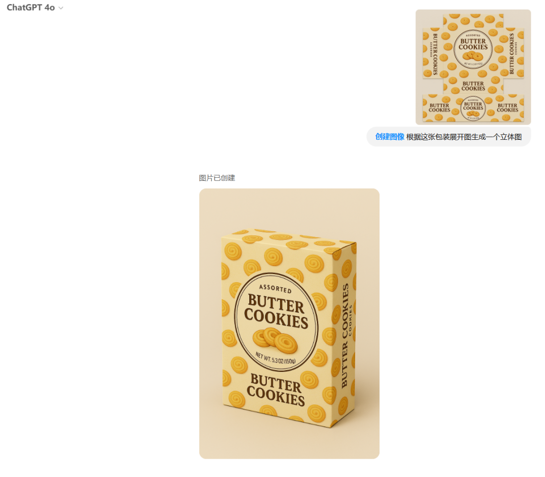545x477 pixels.
Task: Click the chevron beside ChatGPT 4o
Action: tap(61, 8)
